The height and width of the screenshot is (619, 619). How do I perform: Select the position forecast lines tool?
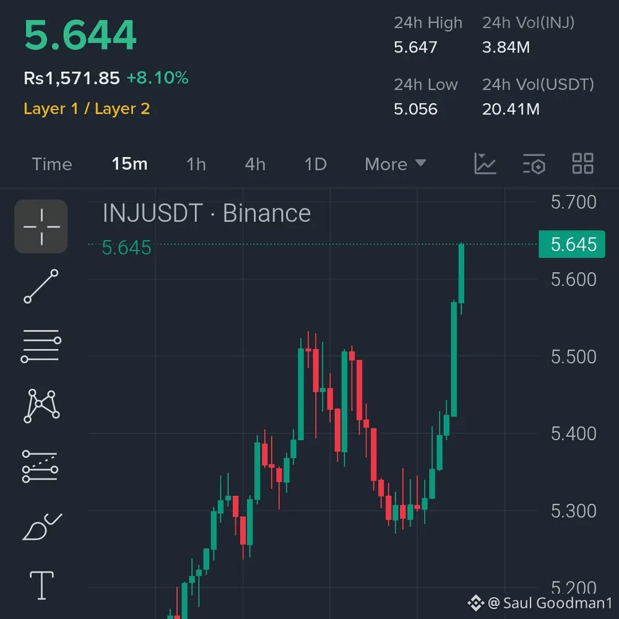(x=40, y=466)
